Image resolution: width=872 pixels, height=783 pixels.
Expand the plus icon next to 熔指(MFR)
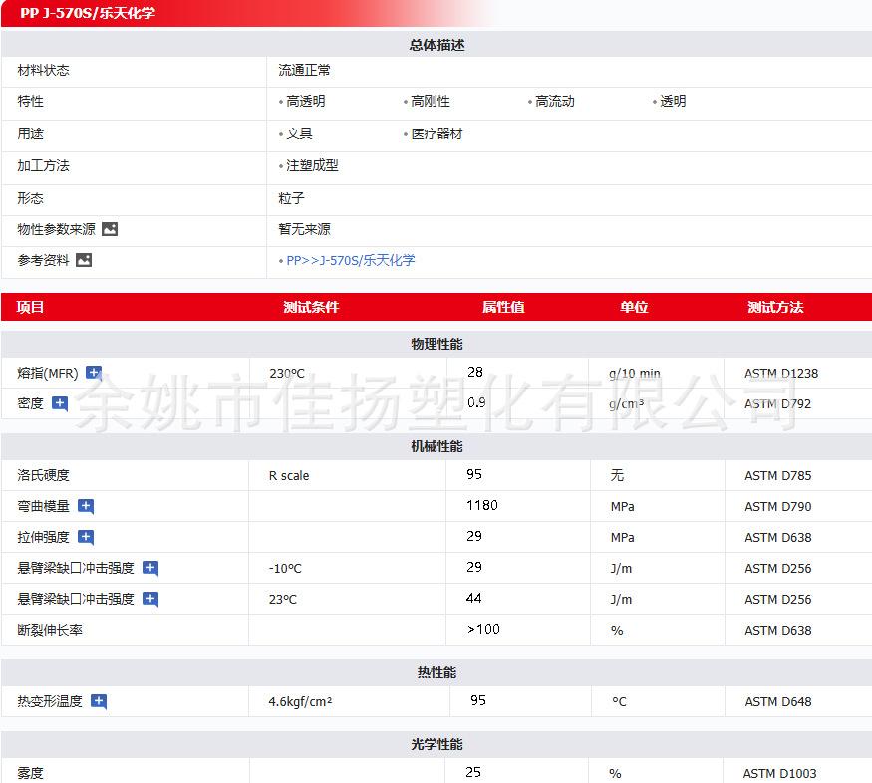coord(94,373)
